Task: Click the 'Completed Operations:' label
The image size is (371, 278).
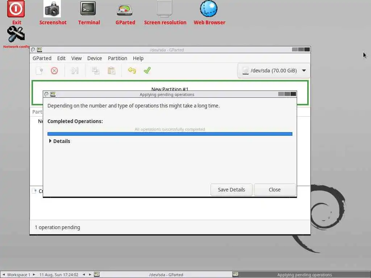Action: 75,121
